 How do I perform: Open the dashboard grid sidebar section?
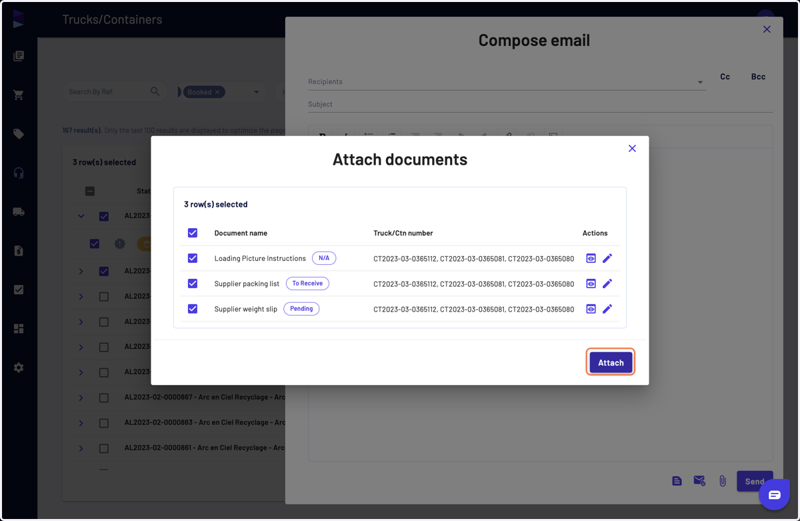[x=19, y=328]
